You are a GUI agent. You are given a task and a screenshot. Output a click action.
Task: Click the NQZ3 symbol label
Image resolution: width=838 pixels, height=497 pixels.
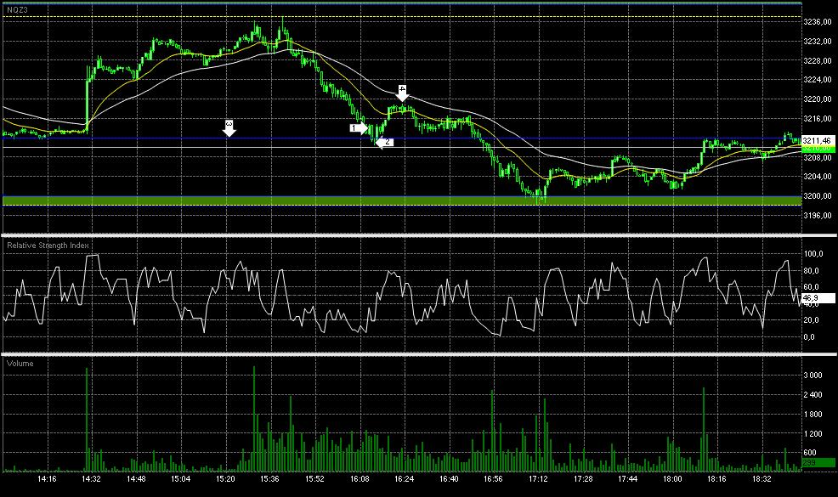click(x=17, y=10)
